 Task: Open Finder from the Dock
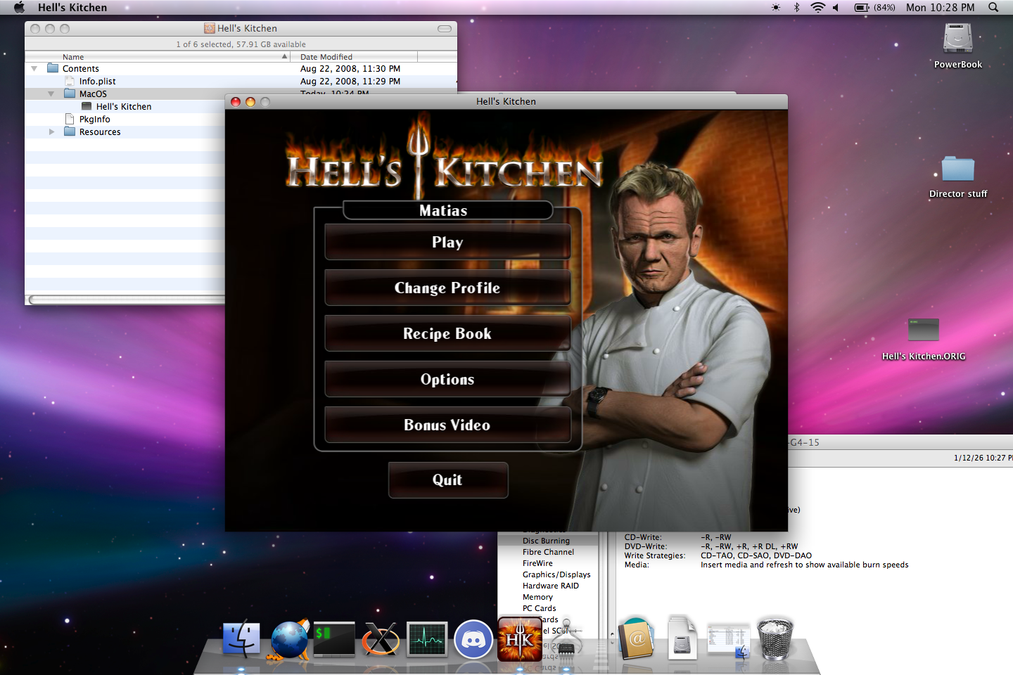(x=241, y=639)
